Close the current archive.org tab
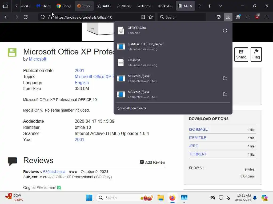The image size is (273, 204). (x=191, y=6)
